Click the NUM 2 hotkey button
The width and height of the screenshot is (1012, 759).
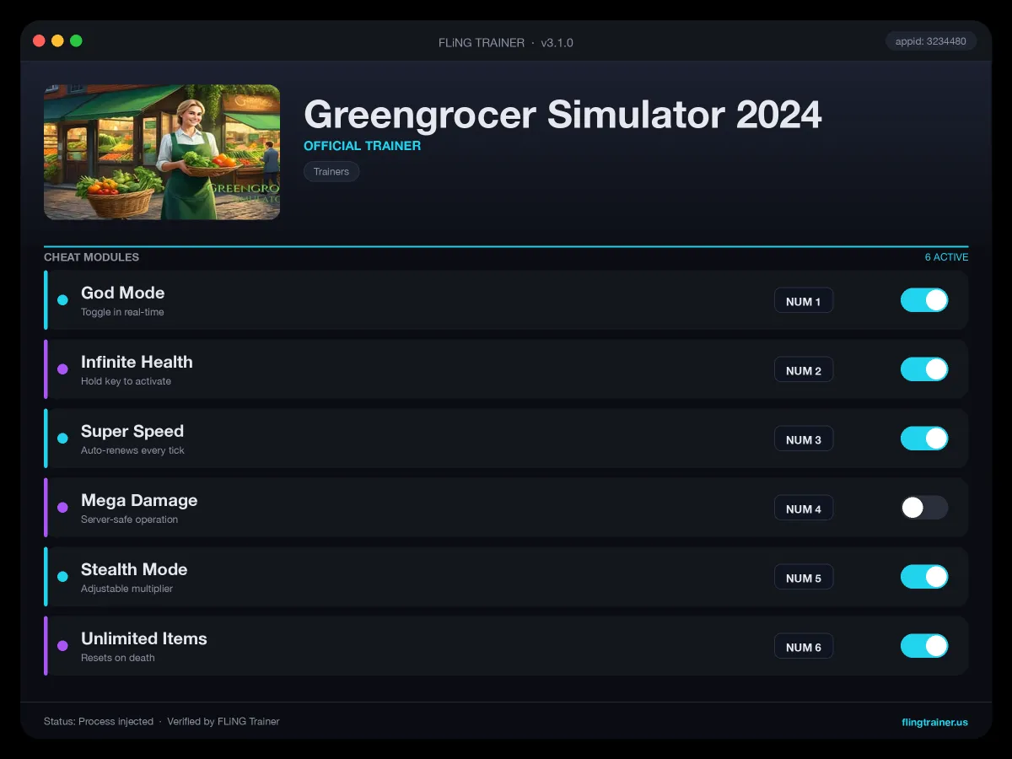pos(804,370)
